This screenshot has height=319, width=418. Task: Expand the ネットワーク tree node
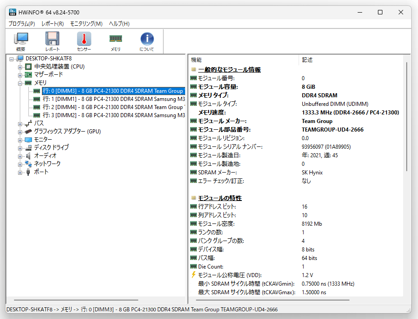click(x=20, y=164)
